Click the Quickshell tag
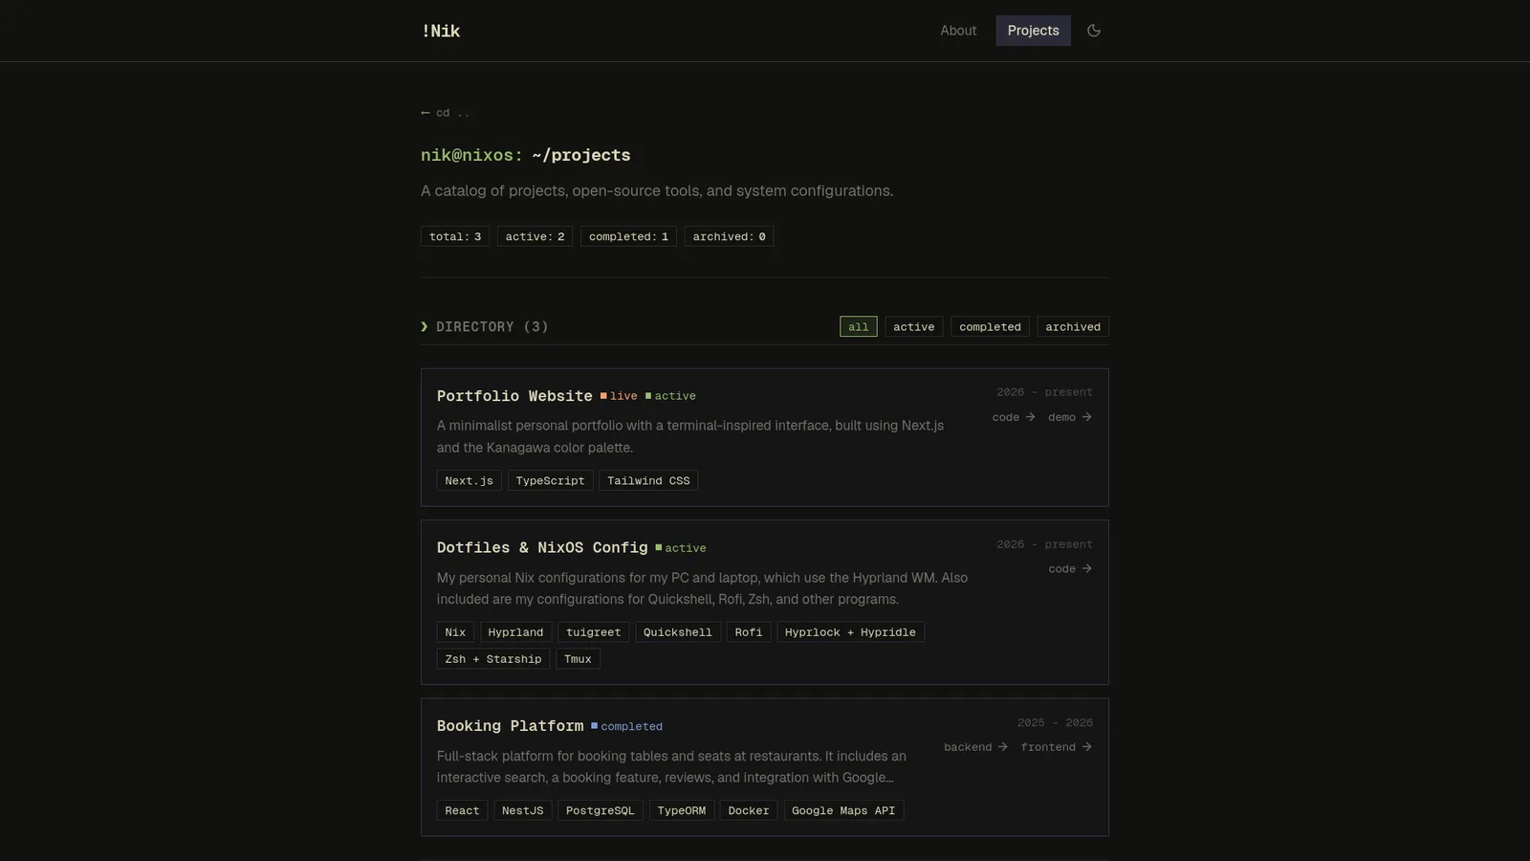Viewport: 1530px width, 861px height. [677, 632]
